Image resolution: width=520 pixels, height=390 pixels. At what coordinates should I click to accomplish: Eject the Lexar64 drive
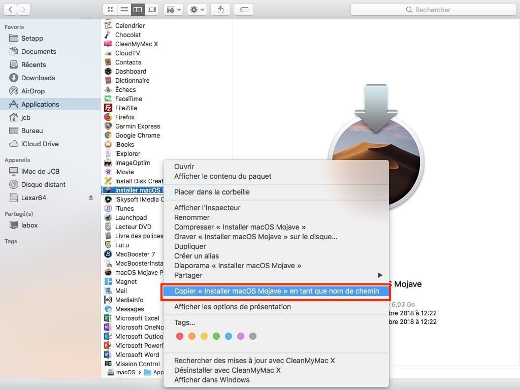tap(91, 198)
